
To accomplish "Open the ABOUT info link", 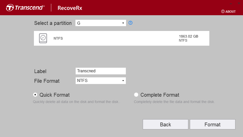I will pyautogui.click(x=228, y=11).
